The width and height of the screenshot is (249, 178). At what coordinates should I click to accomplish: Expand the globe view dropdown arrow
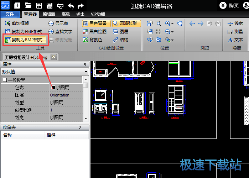click(x=173, y=40)
